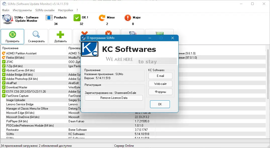Click green check icon beside AbstractCurves
The width and height of the screenshot is (270, 148).
4,70
